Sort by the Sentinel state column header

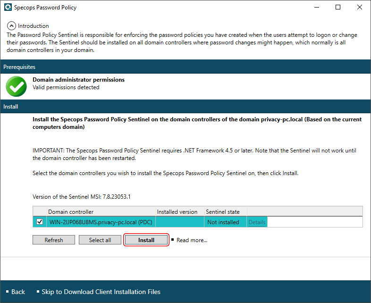point(226,211)
